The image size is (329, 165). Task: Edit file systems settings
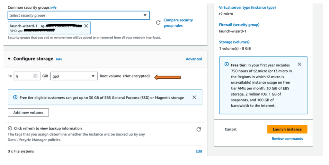199,151
